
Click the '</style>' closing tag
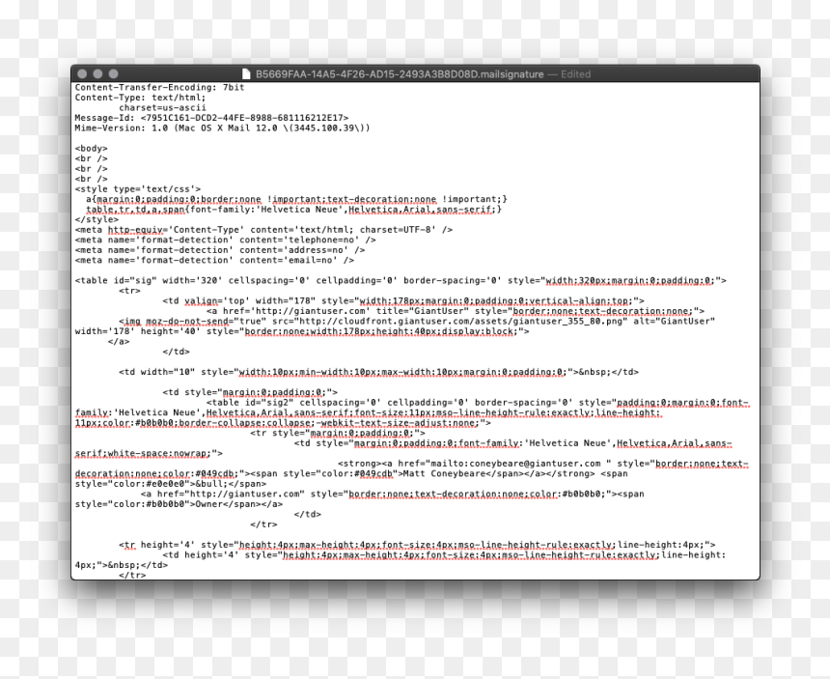point(97,219)
